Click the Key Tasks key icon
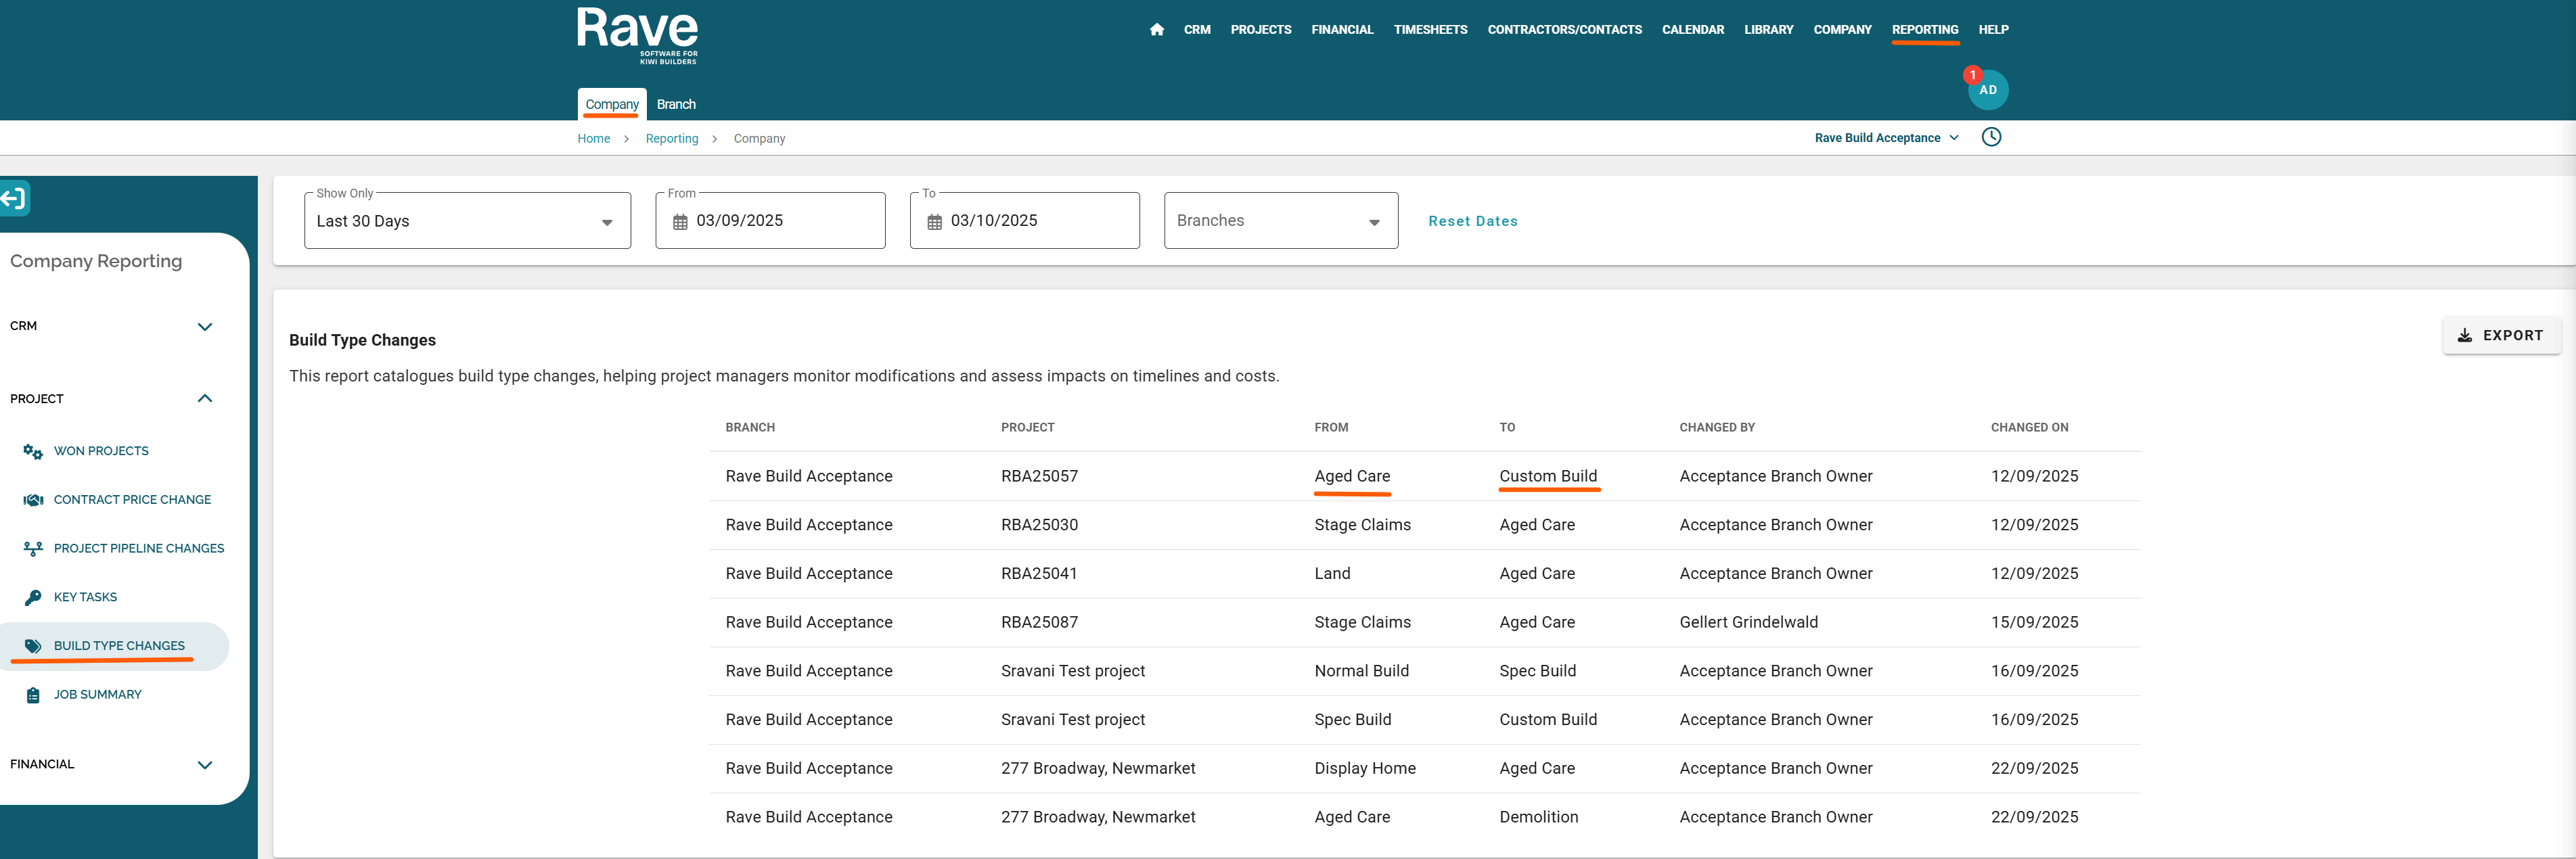This screenshot has height=859, width=2576. 33,598
